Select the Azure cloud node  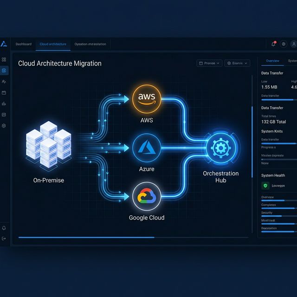pos(147,148)
